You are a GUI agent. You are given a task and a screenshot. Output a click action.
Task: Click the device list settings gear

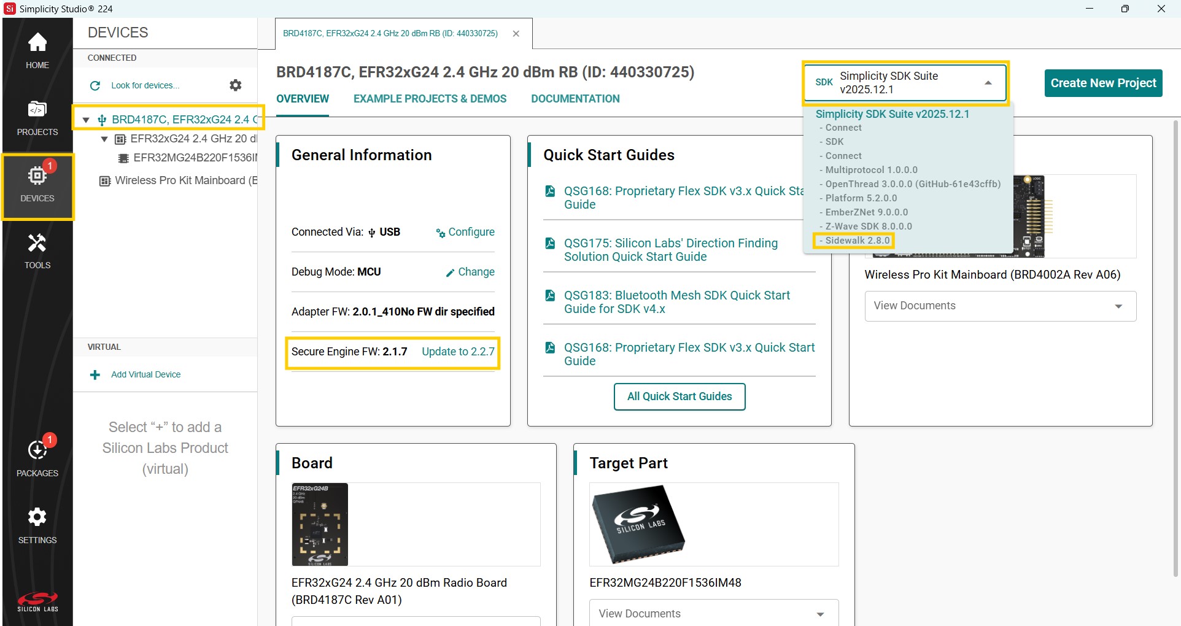pyautogui.click(x=236, y=85)
